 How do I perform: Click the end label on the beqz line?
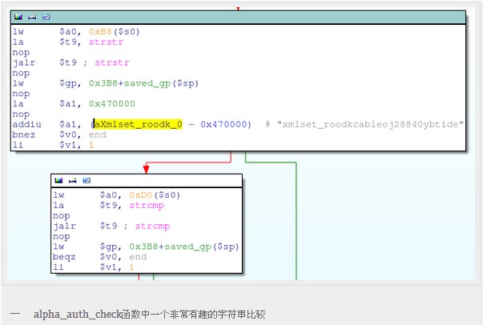point(138,257)
